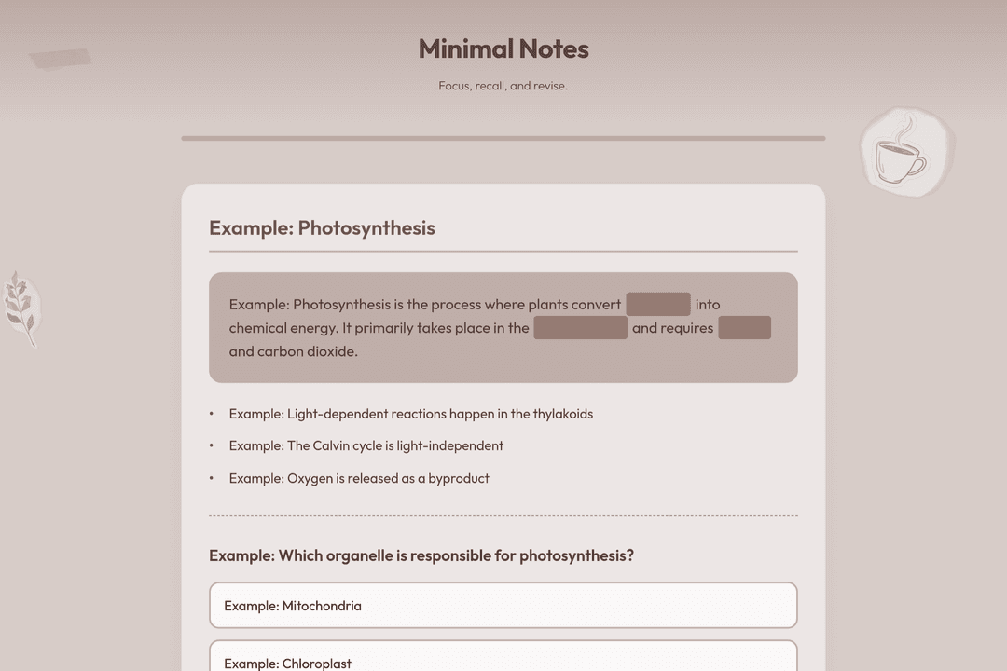Click the cloze paragraph summary box
Viewport: 1007px width, 671px height.
tap(503, 327)
